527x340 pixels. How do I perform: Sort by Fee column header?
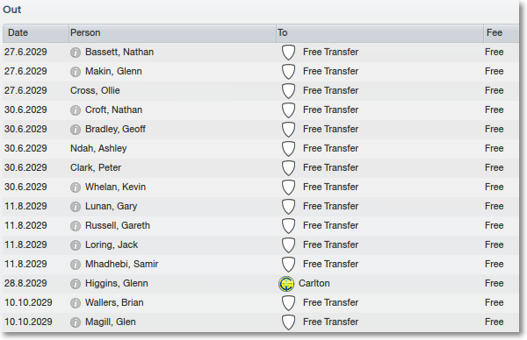coord(502,32)
